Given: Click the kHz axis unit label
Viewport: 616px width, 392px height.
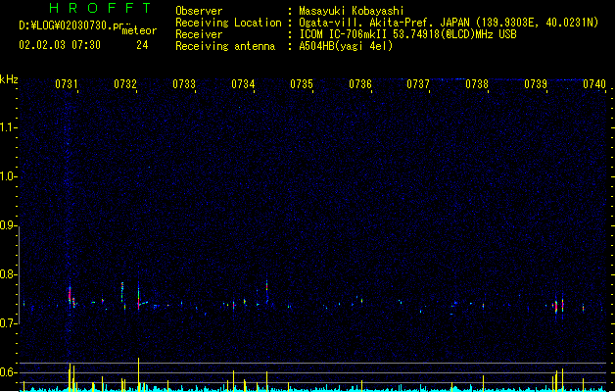Looking at the screenshot, I should 9,79.
